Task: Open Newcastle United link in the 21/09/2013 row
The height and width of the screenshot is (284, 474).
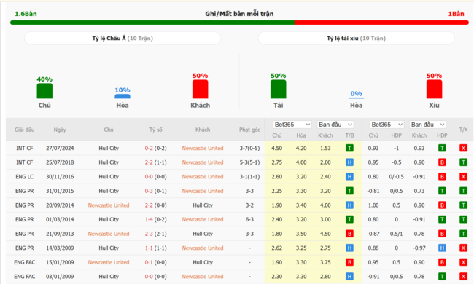Action: coord(109,234)
